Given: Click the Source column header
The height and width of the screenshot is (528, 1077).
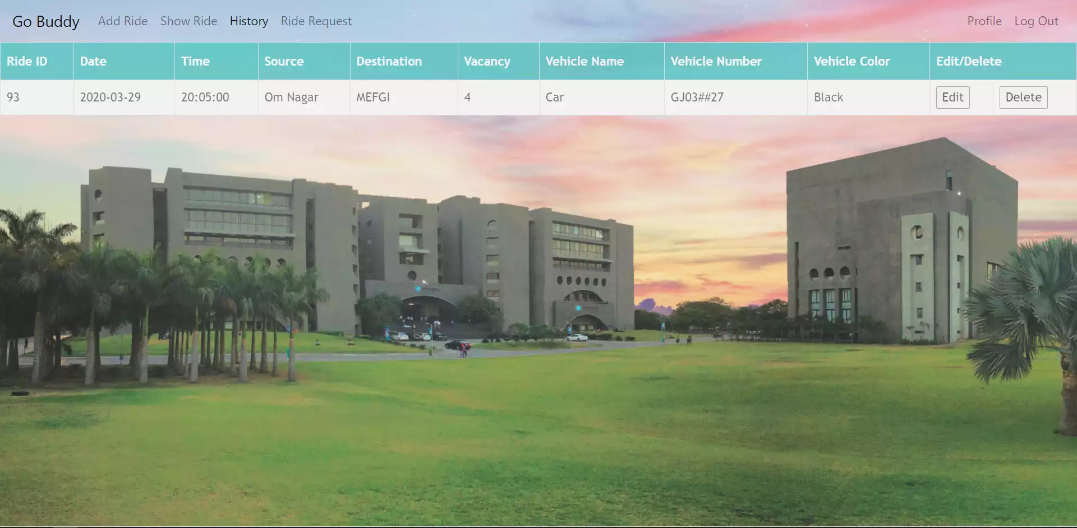Looking at the screenshot, I should click(284, 61).
